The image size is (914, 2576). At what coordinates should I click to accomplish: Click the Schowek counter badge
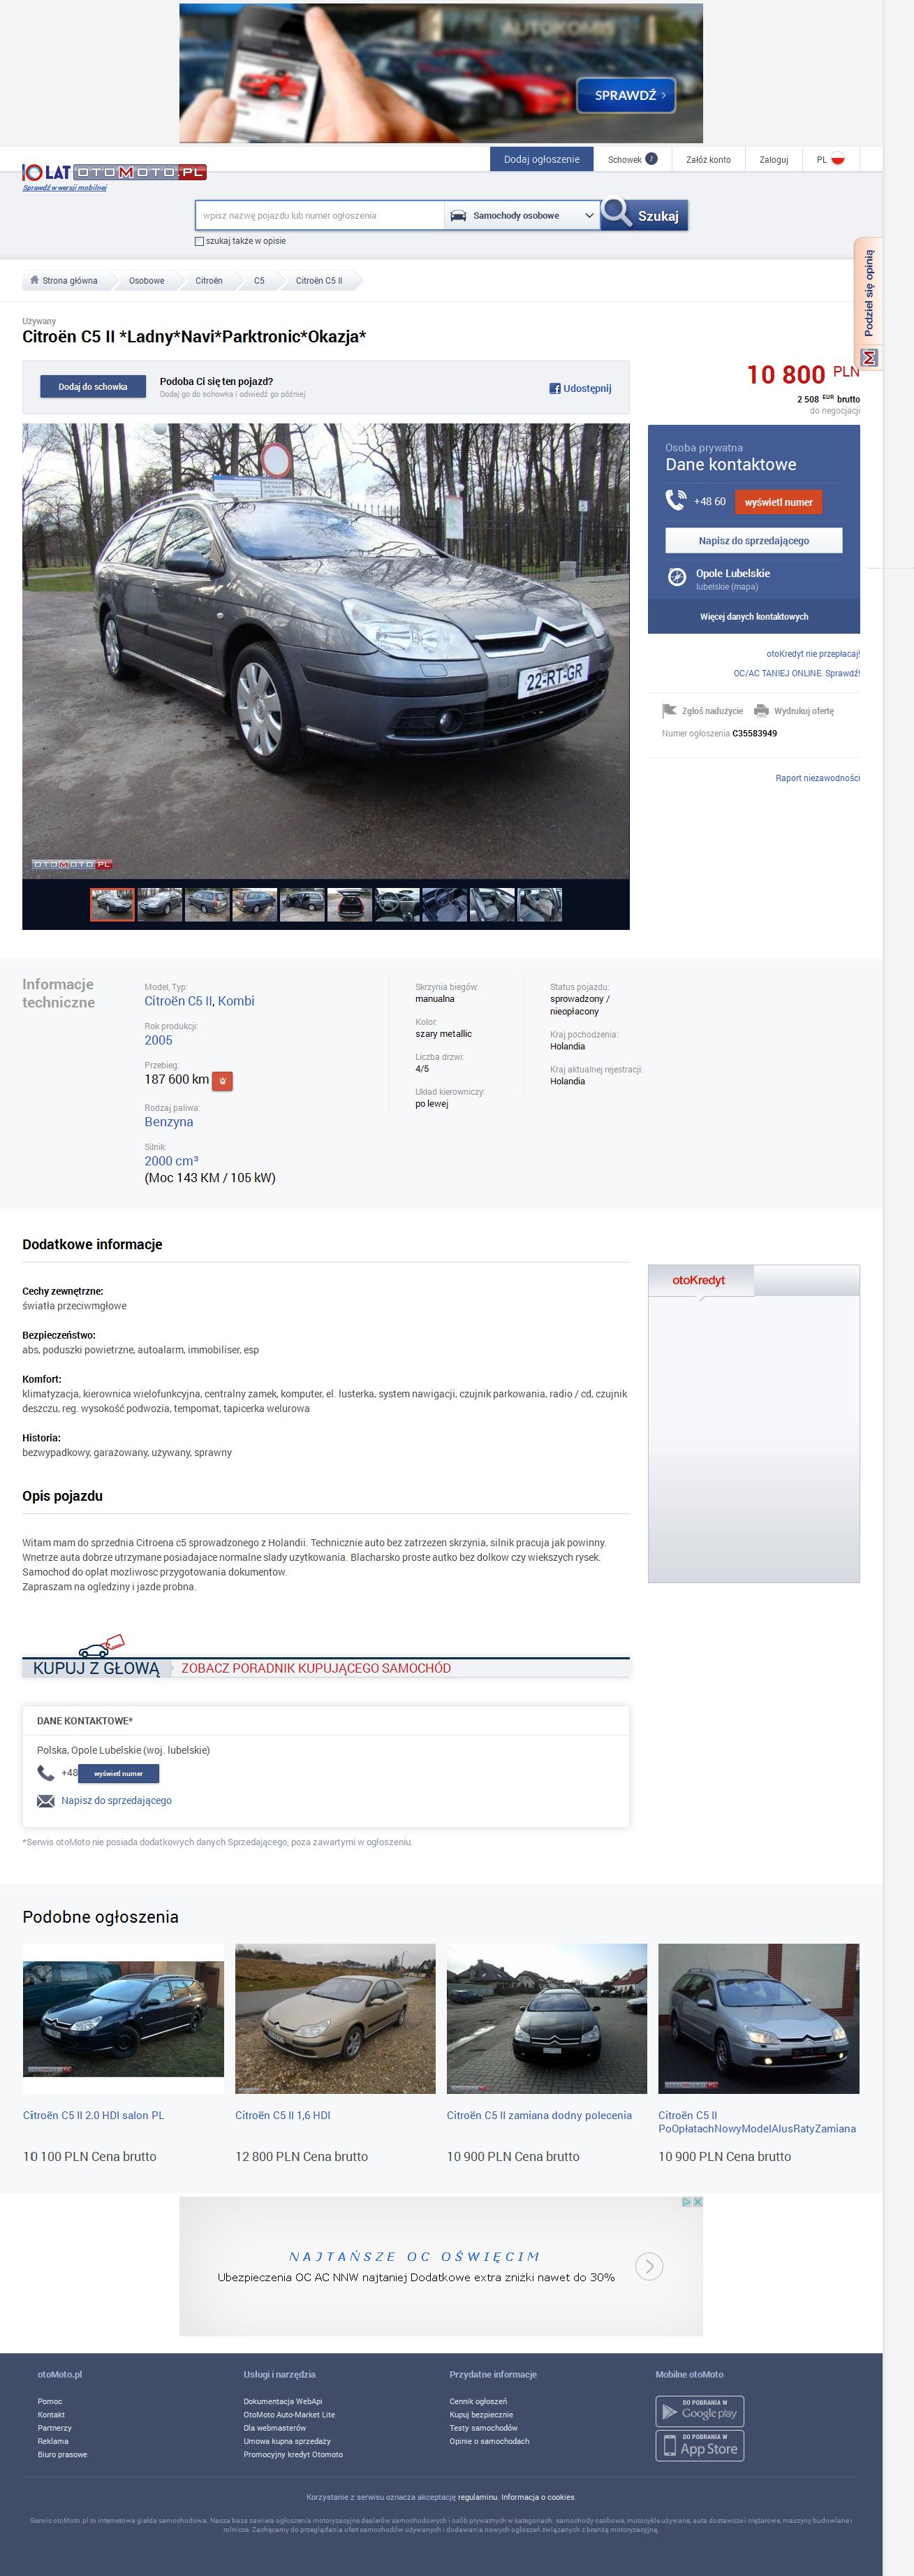[x=651, y=159]
